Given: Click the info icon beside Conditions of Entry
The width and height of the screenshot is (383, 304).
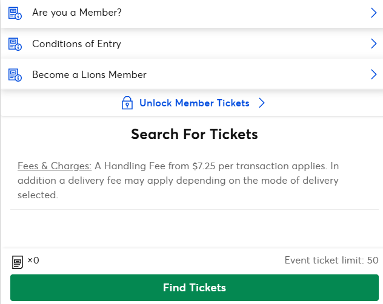Looking at the screenshot, I should (x=15, y=44).
